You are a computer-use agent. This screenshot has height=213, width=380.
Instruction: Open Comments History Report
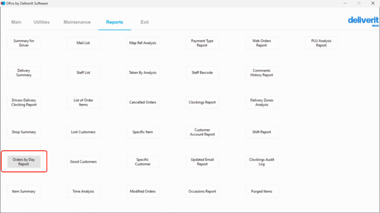coord(261,73)
